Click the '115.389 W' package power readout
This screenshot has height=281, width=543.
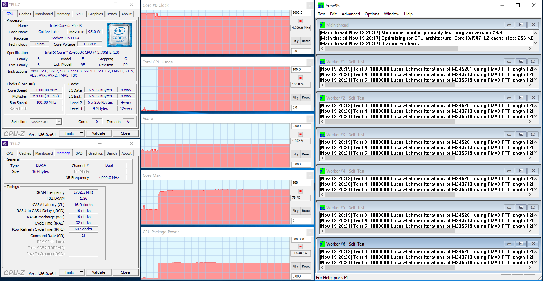[301, 253]
